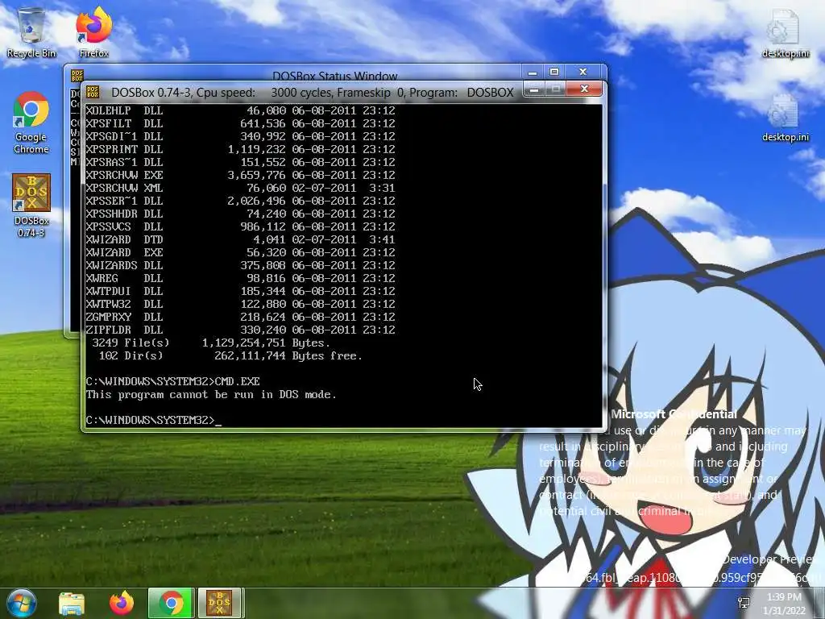
Task: Switch to DOSBox in the taskbar
Action: tap(219, 603)
